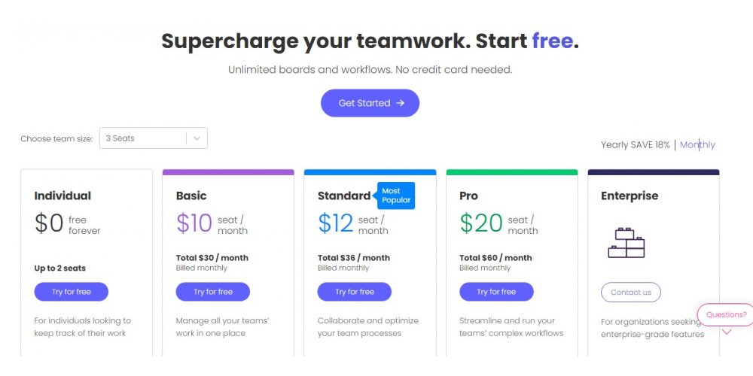Click the Most Popular badge on Standard

pos(396,196)
